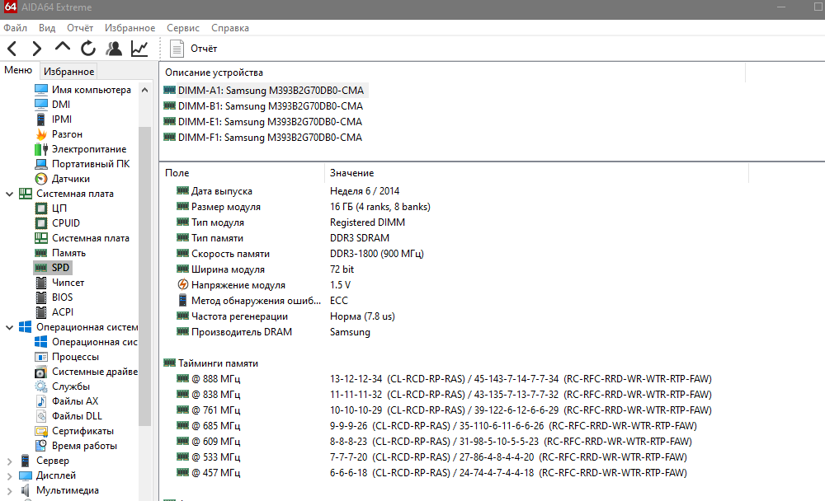Screen dimensions: 825x501
Task: Click the Время работы clock icon
Action: [x=41, y=446]
